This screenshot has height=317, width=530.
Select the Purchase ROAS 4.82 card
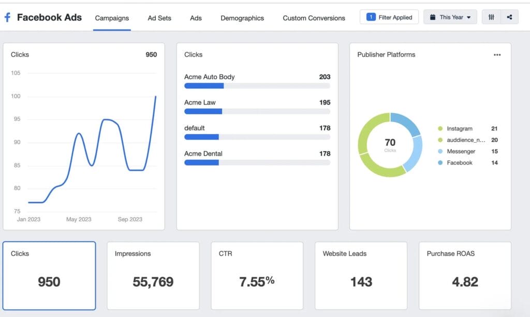click(x=465, y=276)
